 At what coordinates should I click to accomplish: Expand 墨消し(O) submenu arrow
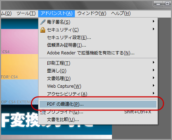(154, 70)
